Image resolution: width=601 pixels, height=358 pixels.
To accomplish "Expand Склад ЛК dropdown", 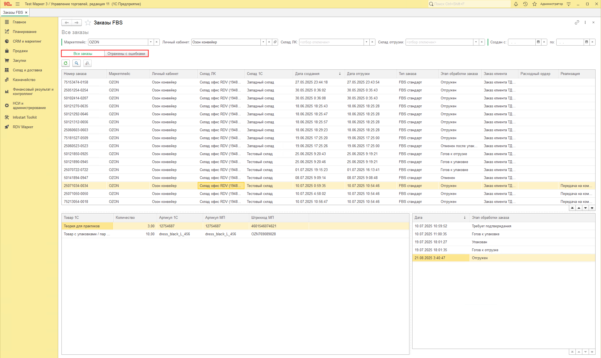I will click(366, 42).
